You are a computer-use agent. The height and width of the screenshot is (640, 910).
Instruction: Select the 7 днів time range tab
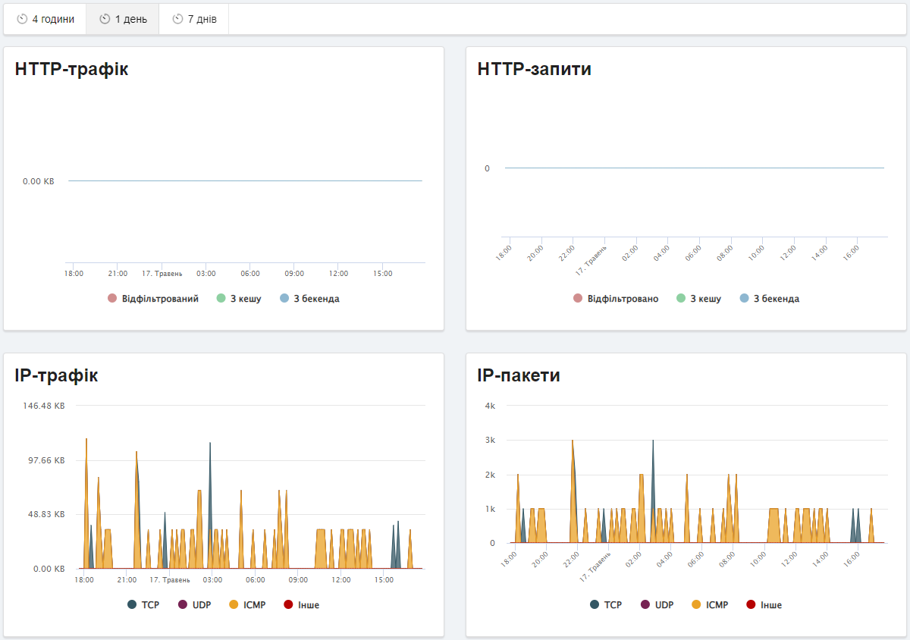click(x=194, y=19)
